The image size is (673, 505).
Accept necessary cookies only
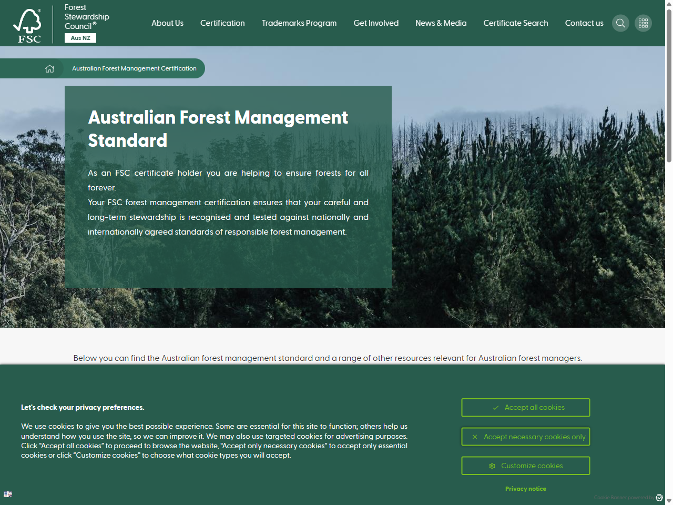pyautogui.click(x=526, y=437)
